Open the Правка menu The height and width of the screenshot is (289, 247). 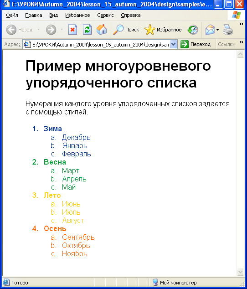coord(34,15)
